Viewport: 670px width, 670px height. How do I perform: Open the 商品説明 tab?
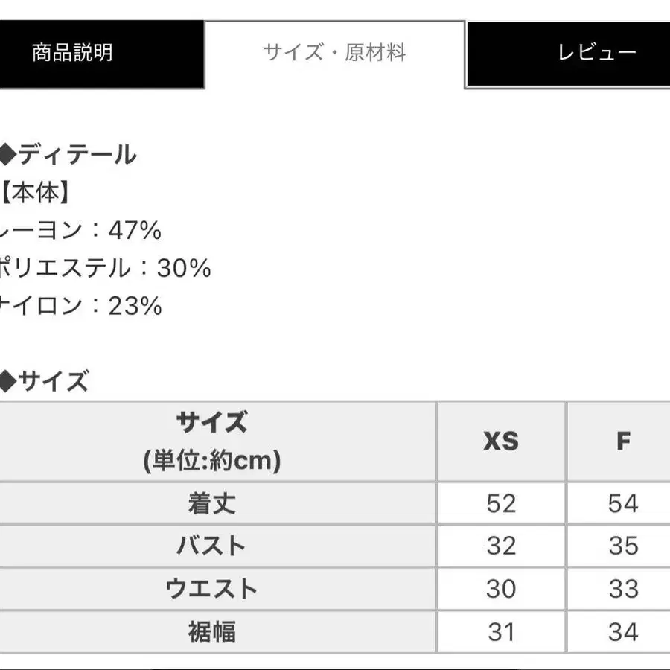pos(73,53)
